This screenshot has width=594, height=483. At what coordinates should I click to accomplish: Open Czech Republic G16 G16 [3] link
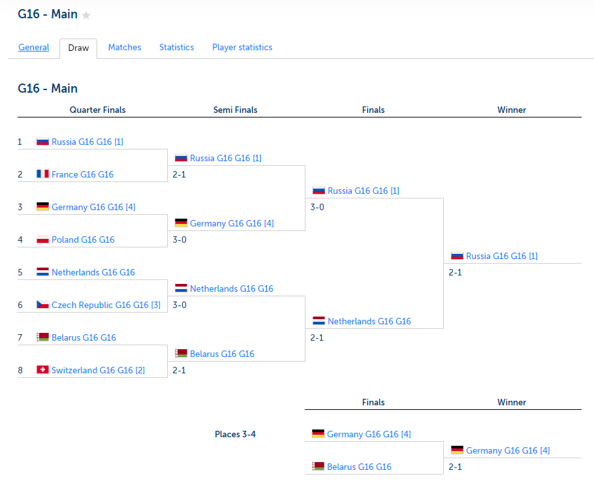click(106, 305)
